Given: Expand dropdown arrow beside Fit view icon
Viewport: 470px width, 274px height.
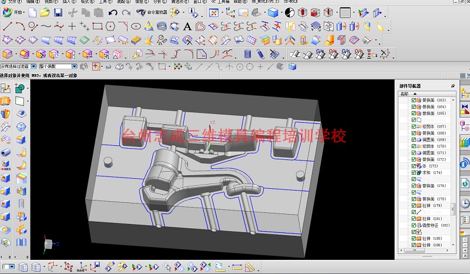Looking at the screenshot, I should click(x=222, y=13).
